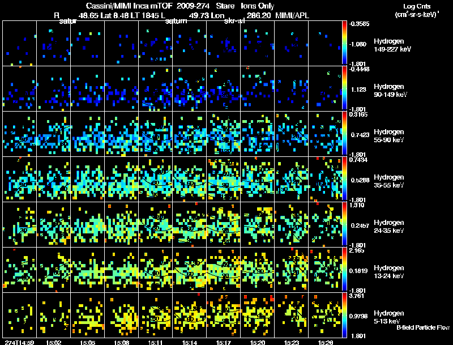This screenshot has width=453, height=345.
Task: Open the 15:17 panel in 35-55 keV row
Action: pyautogui.click(x=224, y=179)
